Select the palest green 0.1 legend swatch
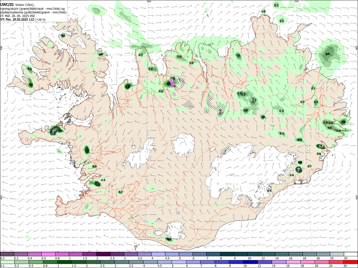Viewport: 358px width, 268px height. [x=8, y=262]
